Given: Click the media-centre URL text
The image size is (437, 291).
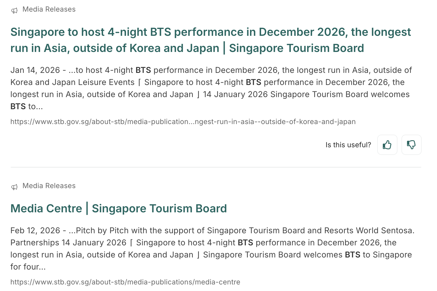Looking at the screenshot, I should [x=125, y=282].
